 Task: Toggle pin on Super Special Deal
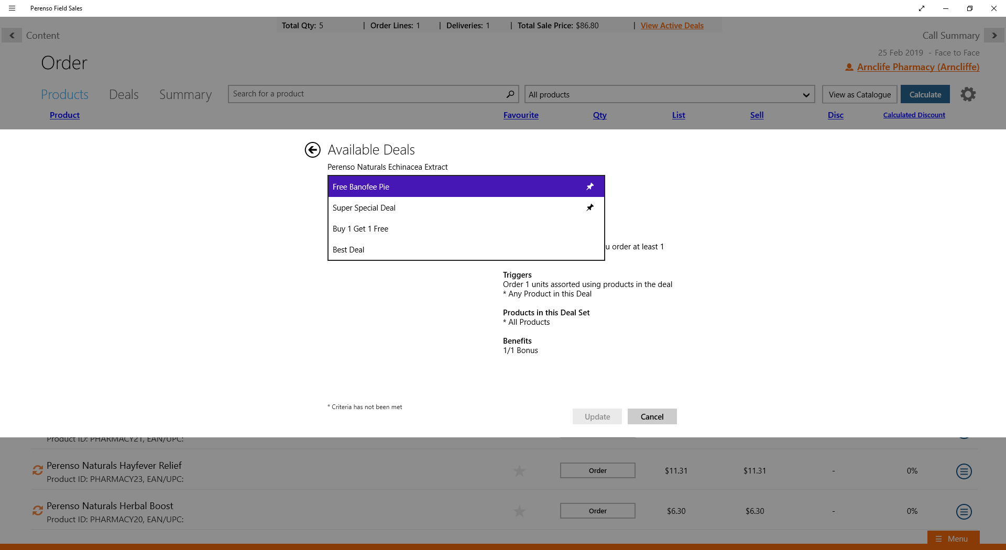click(590, 207)
